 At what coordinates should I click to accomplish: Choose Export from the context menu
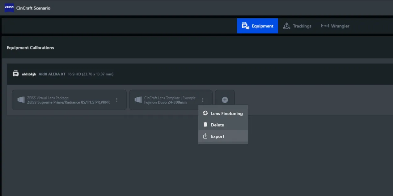[x=223, y=136]
